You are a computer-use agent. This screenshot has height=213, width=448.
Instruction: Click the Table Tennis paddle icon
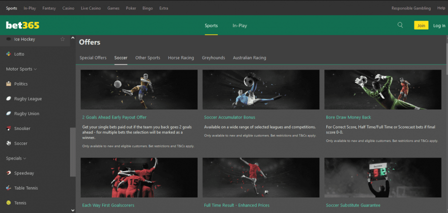(9, 188)
